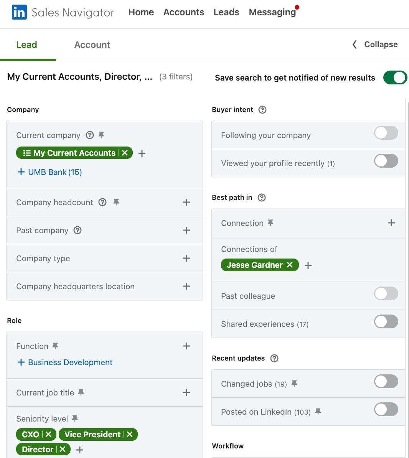409x458 pixels.
Task: Pin the Posted on LinkedIn filter
Action: (318, 412)
